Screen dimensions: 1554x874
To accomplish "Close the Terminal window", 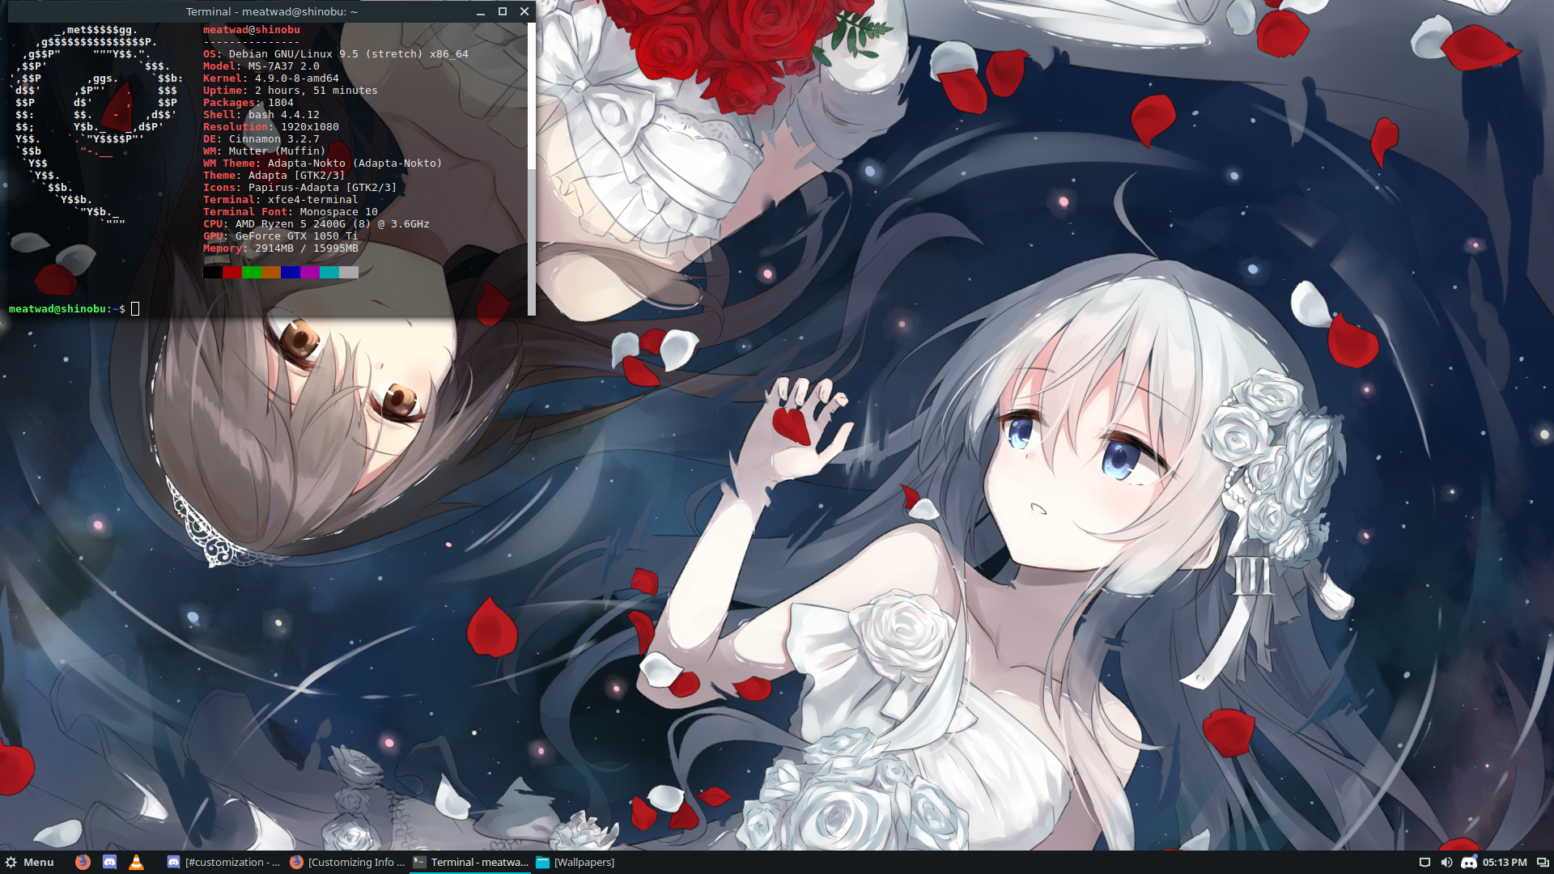I will pos(524,11).
